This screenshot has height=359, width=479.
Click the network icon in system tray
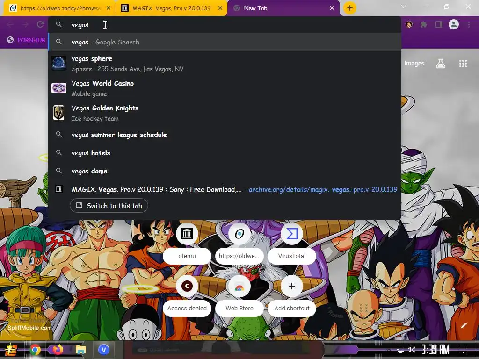(400, 350)
